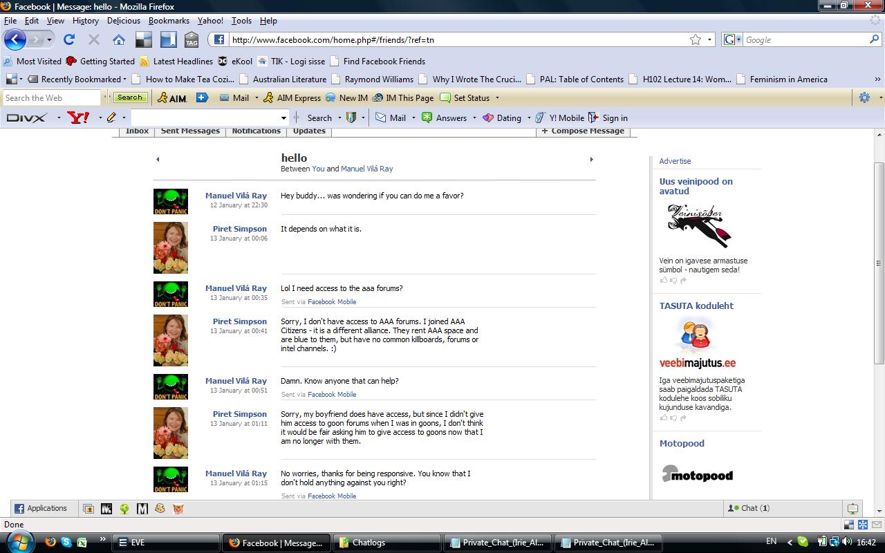The image size is (885, 553).
Task: Expand the AIM Mail dropdown arrow
Action: [256, 98]
